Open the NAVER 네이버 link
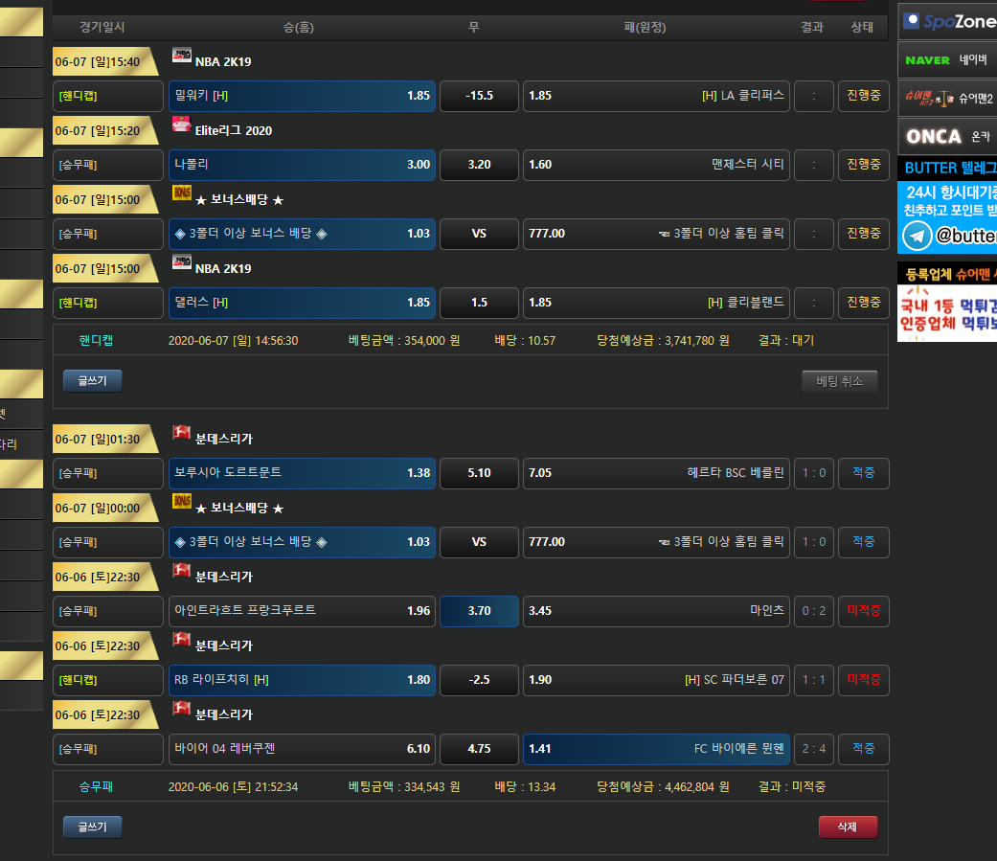The width and height of the screenshot is (997, 861). [947, 59]
